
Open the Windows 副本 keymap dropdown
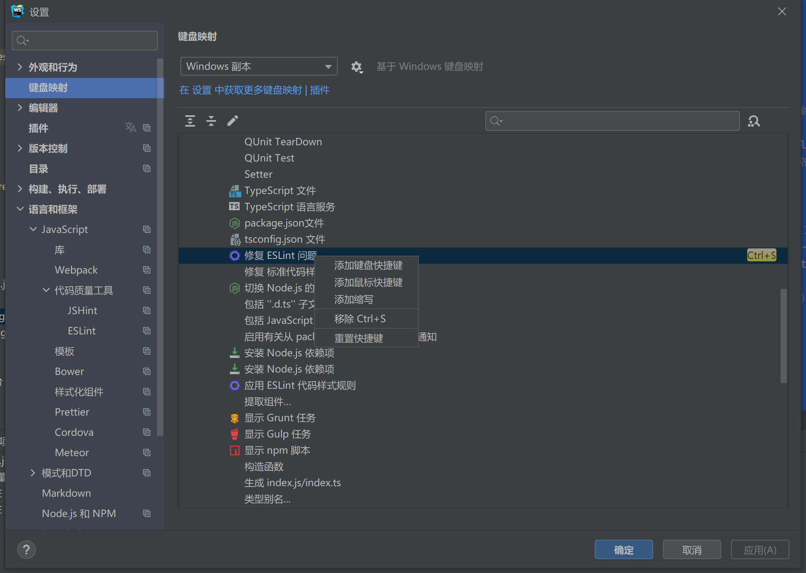(x=259, y=66)
